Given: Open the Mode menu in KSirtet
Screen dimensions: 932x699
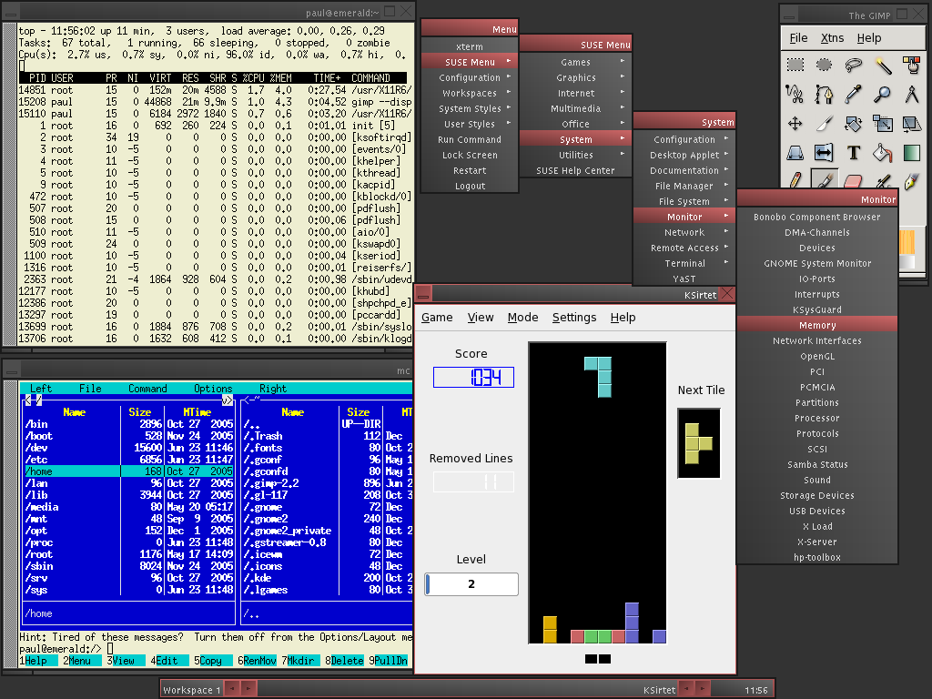Looking at the screenshot, I should tap(522, 318).
